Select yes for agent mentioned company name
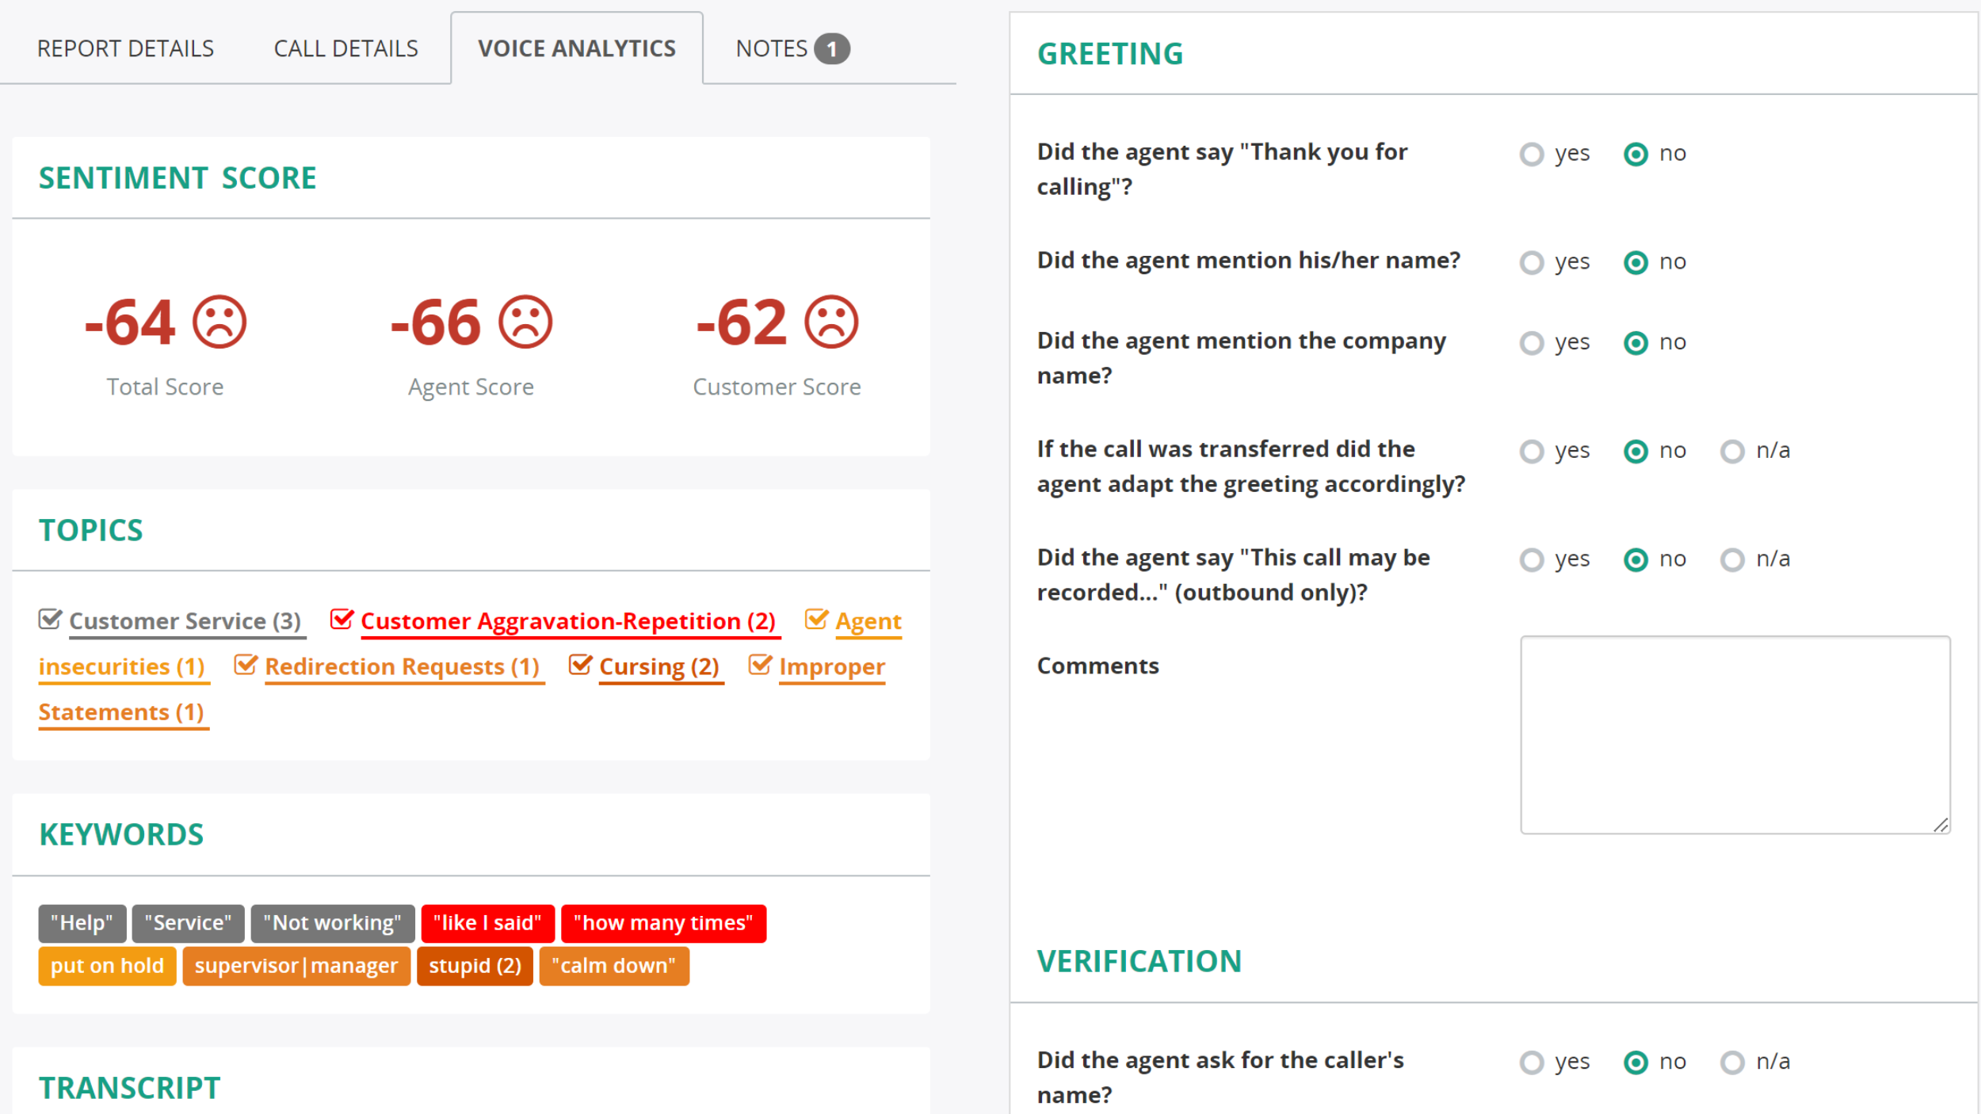Viewport: 1981px width, 1114px height. (x=1532, y=343)
